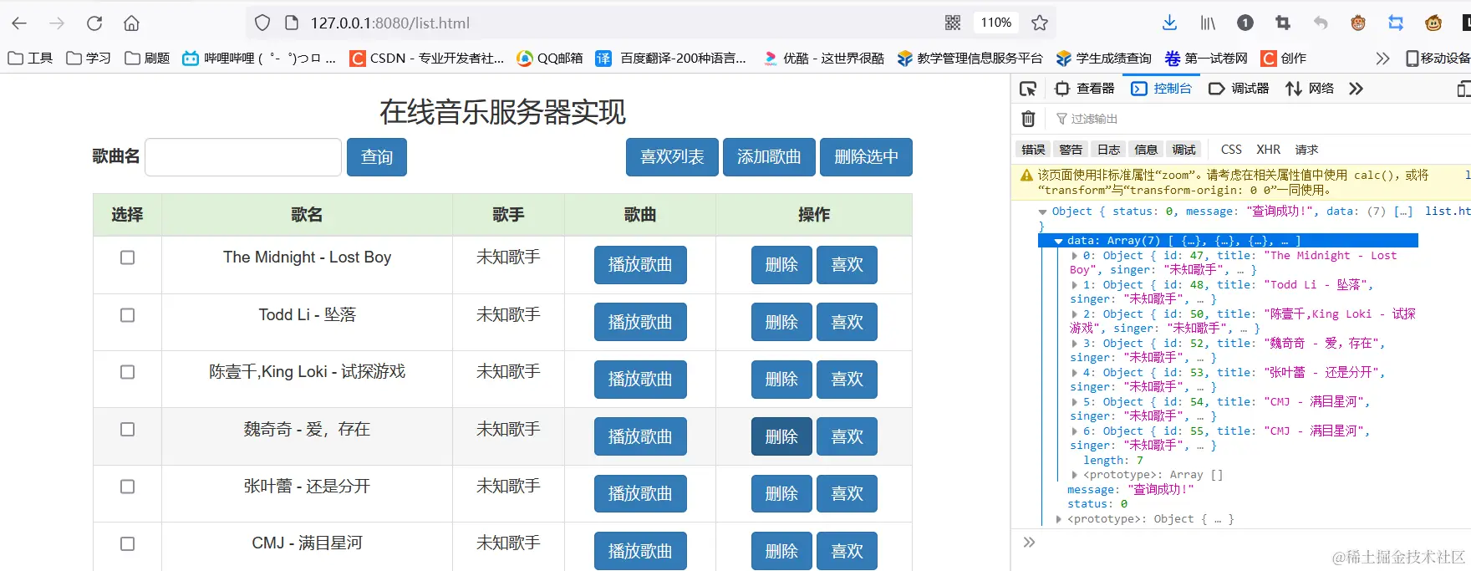Open the 百度翻译 bookmark

pyautogui.click(x=670, y=59)
